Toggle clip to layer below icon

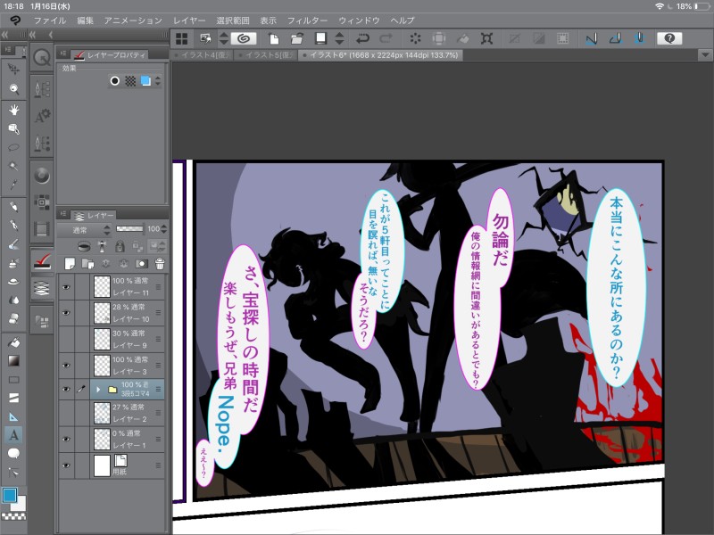pyautogui.click(x=83, y=246)
